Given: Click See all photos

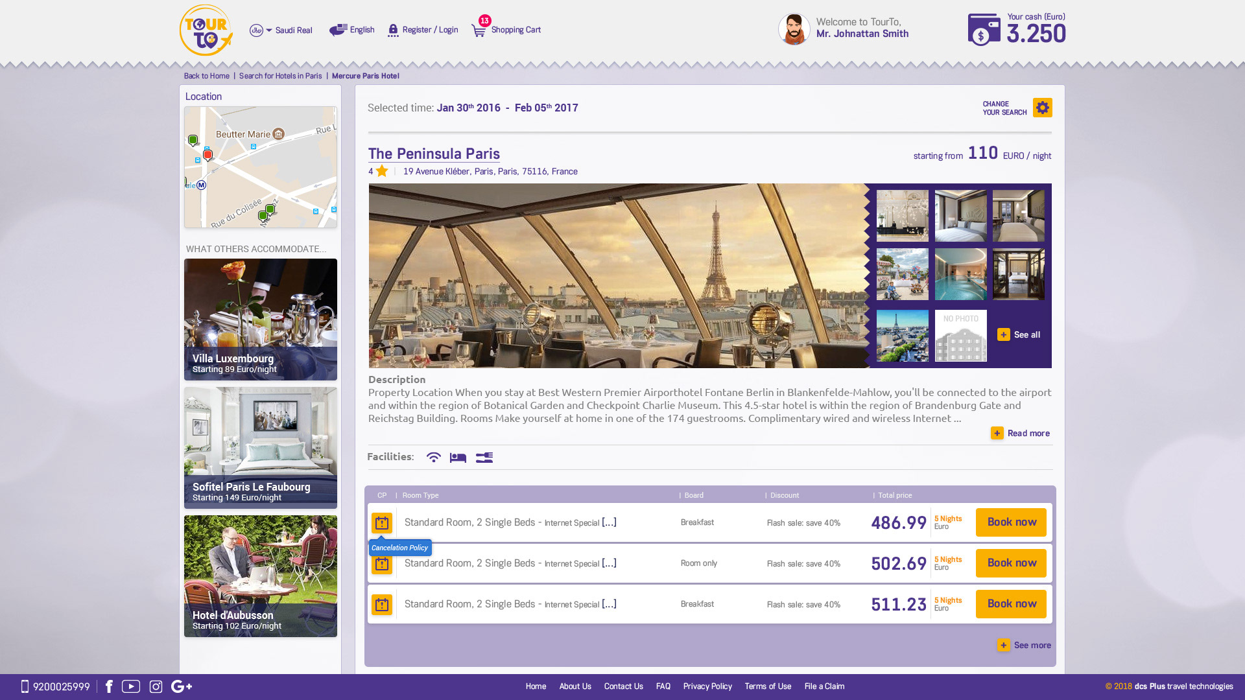Looking at the screenshot, I should [x=1019, y=334].
